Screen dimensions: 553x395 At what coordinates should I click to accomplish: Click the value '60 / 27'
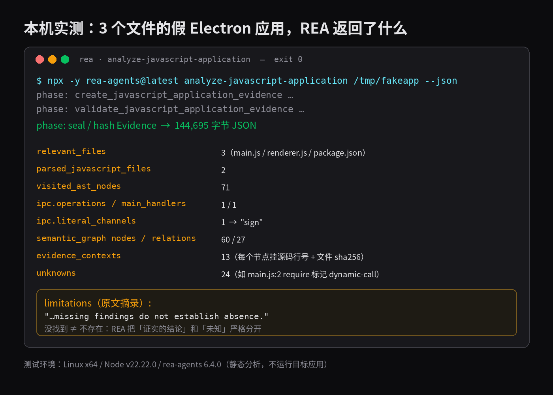(x=233, y=240)
